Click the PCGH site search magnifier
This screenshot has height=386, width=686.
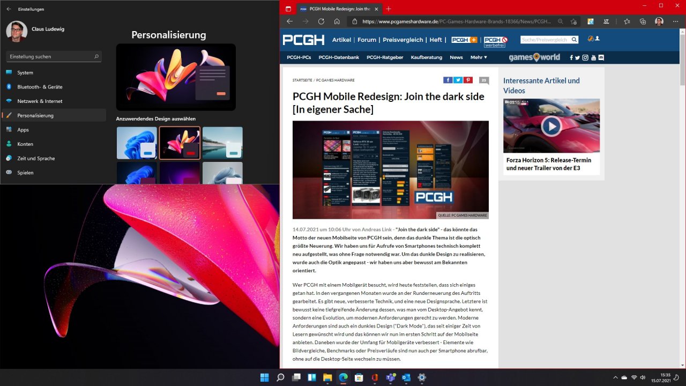pos(574,40)
